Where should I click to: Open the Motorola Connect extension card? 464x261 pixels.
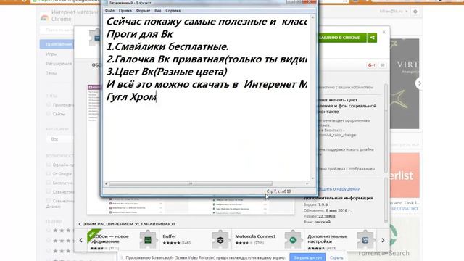coord(268,241)
